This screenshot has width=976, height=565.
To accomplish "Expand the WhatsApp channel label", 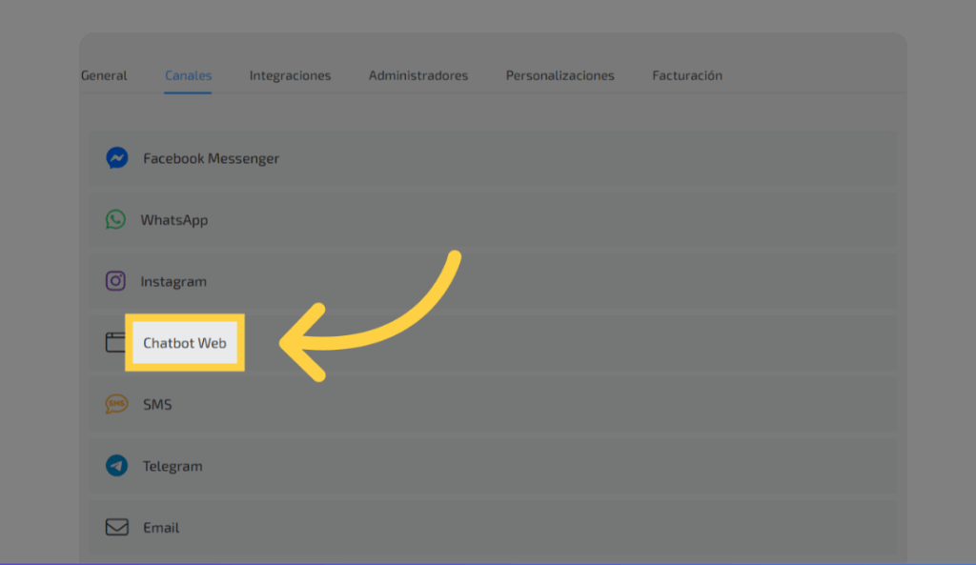I will coord(173,220).
